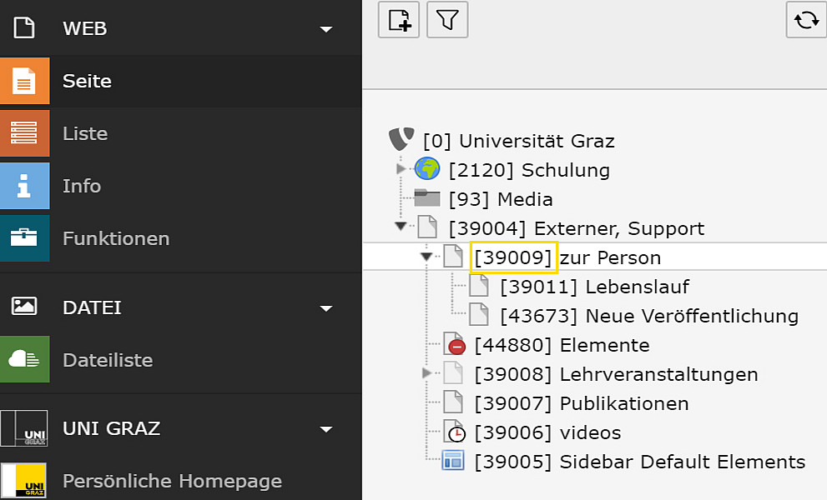Select the Liste module icon

pos(25,133)
